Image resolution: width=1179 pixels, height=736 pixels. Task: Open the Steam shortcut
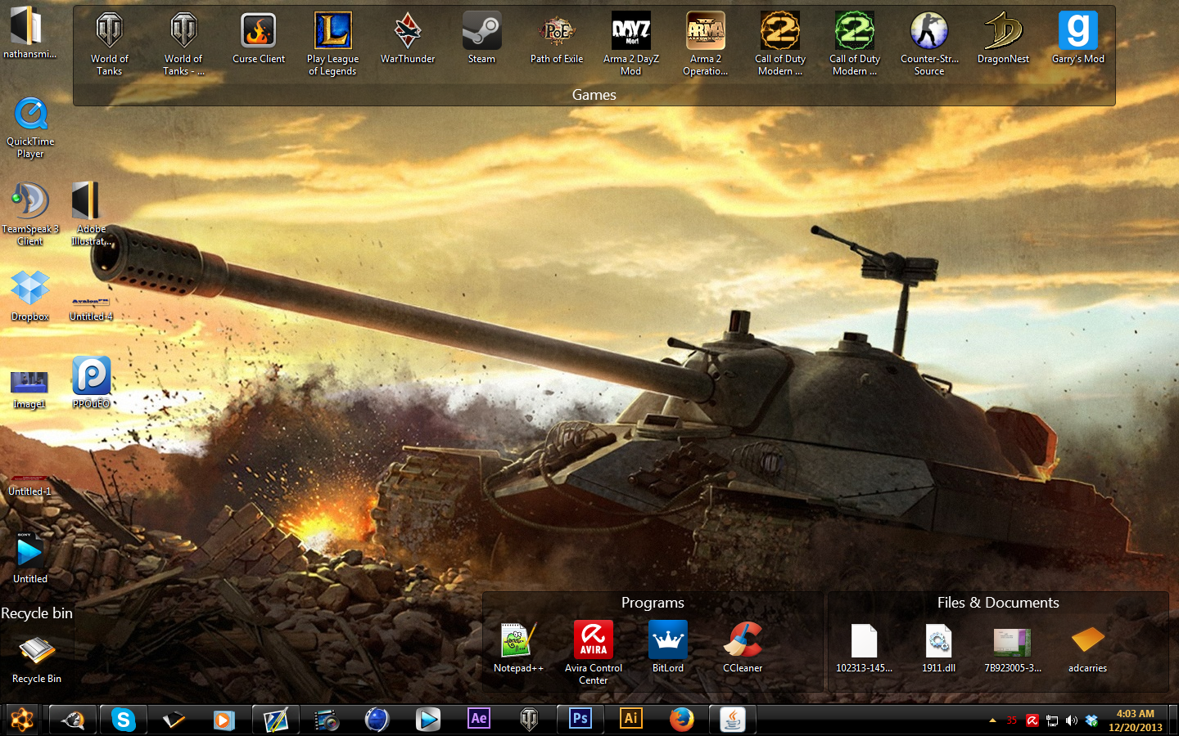pos(481,38)
